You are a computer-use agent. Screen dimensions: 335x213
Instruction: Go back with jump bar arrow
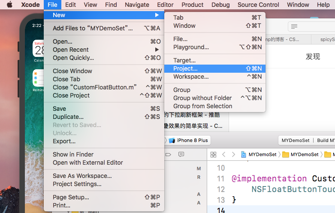pos(223,154)
